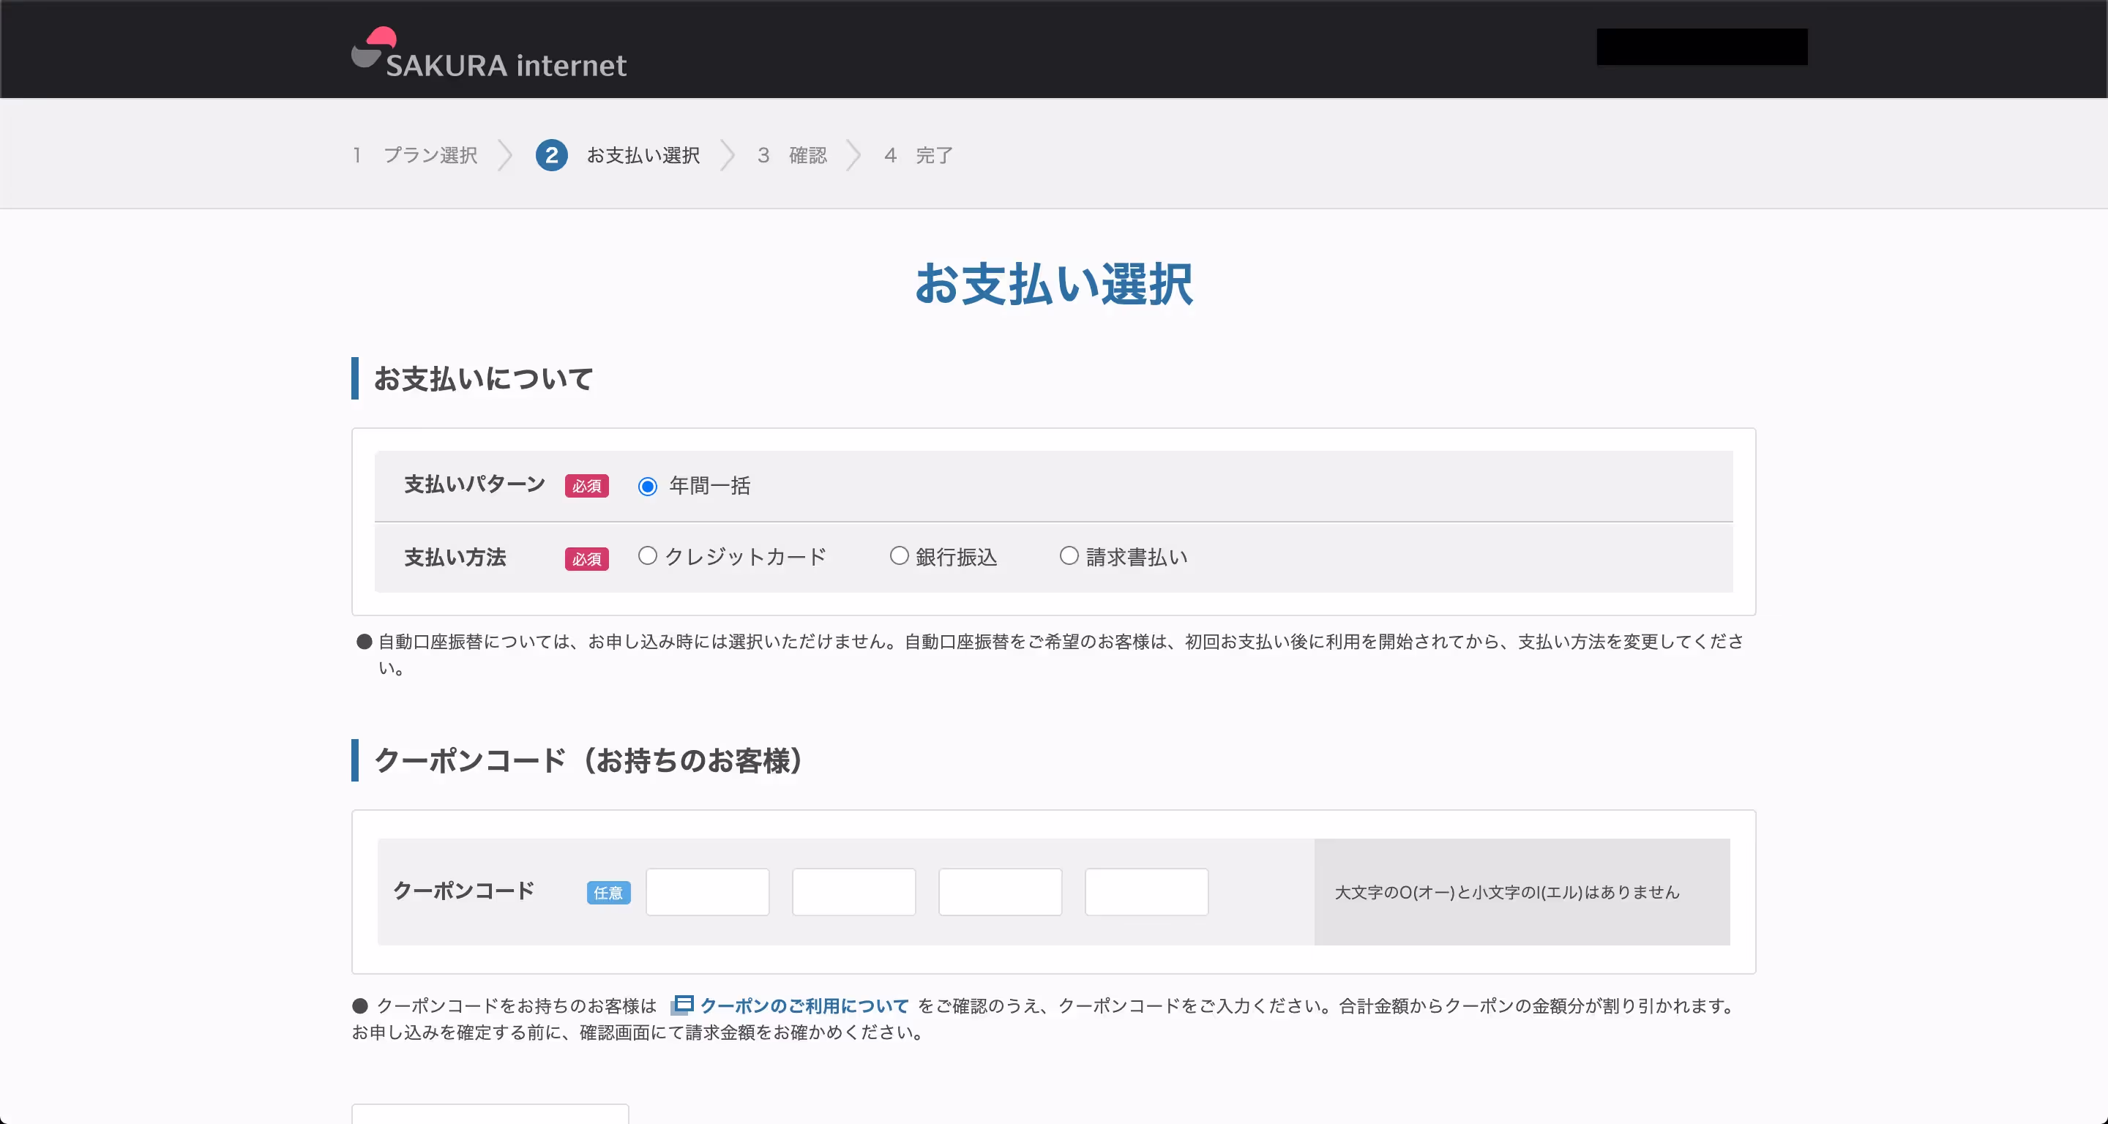Image resolution: width=2108 pixels, height=1124 pixels.
Task: Click the 自動口座振替 notice text
Action: pyautogui.click(x=1060, y=654)
